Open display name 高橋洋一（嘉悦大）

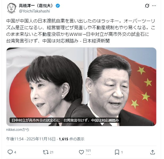pyautogui.click(x=36, y=6)
